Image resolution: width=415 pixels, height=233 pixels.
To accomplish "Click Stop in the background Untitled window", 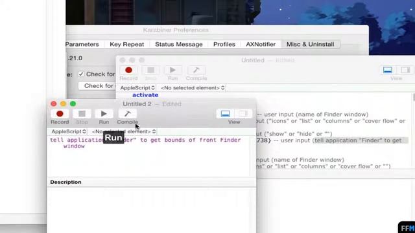I will click(x=150, y=71).
